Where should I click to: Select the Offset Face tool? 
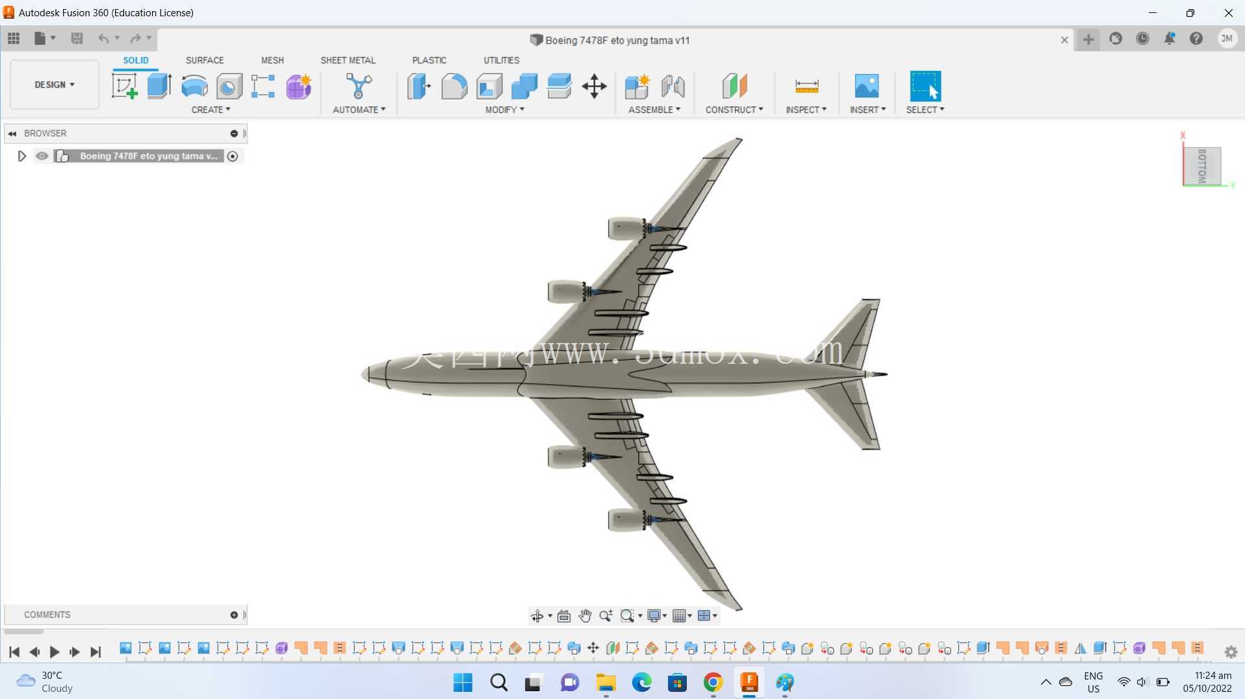(x=559, y=86)
